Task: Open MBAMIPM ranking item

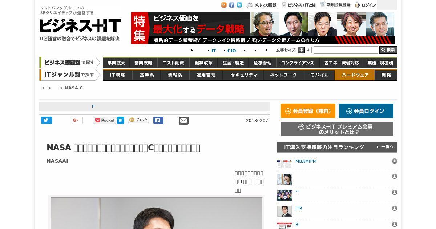Action: pos(306,161)
